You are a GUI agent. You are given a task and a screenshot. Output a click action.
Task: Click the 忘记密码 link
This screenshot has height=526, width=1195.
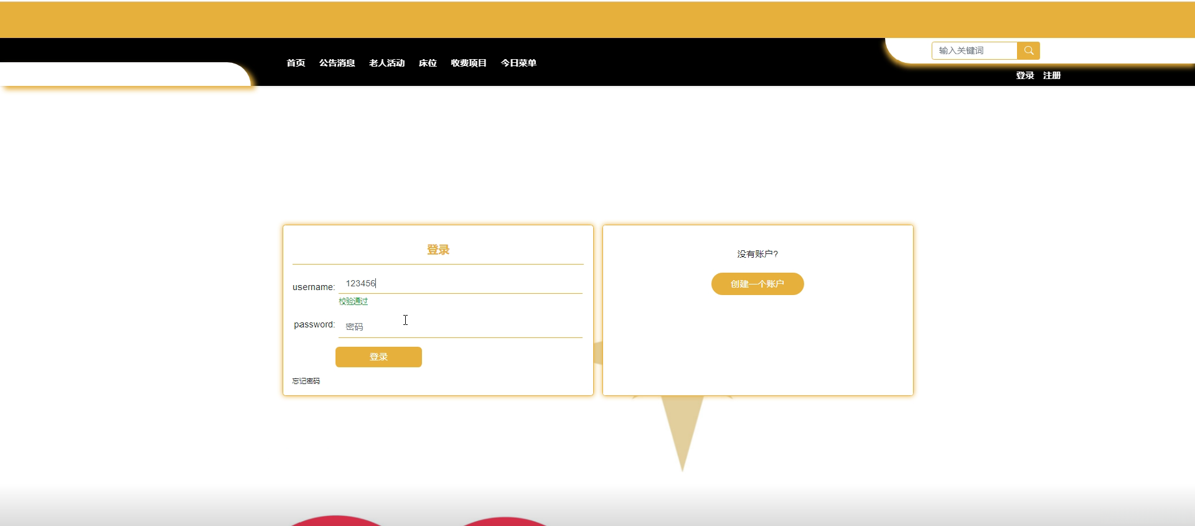306,381
